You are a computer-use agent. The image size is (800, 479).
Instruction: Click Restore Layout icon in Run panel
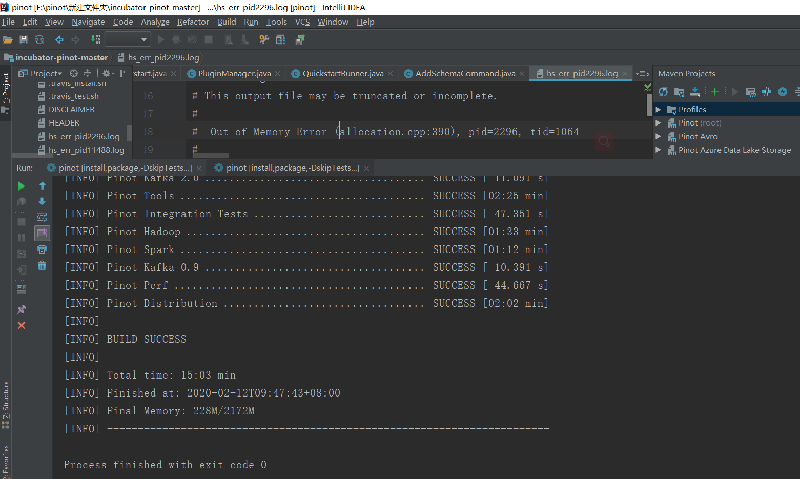(x=22, y=289)
